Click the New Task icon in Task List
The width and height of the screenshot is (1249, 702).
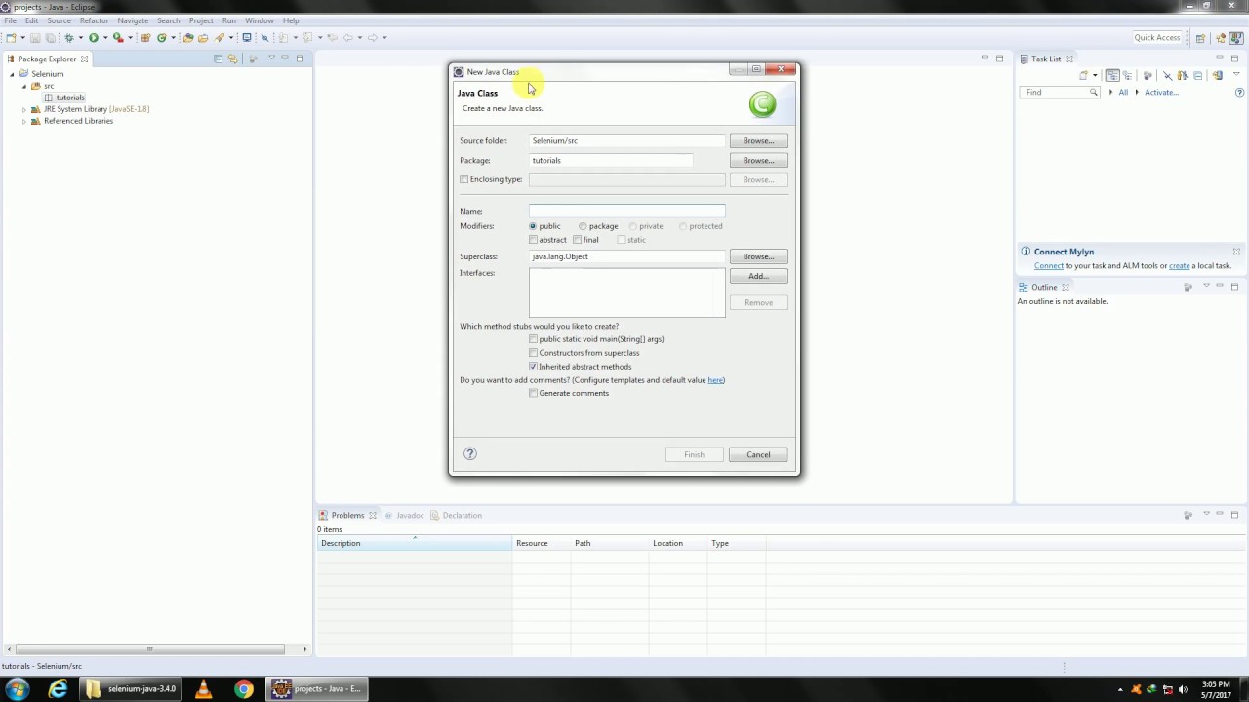coord(1083,75)
